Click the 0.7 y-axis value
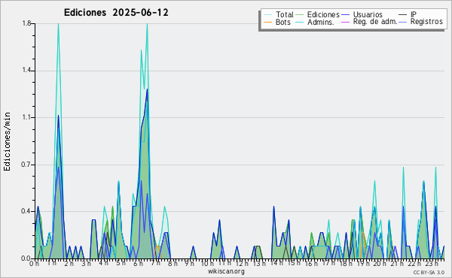This screenshot has height=278, width=452. (26, 165)
